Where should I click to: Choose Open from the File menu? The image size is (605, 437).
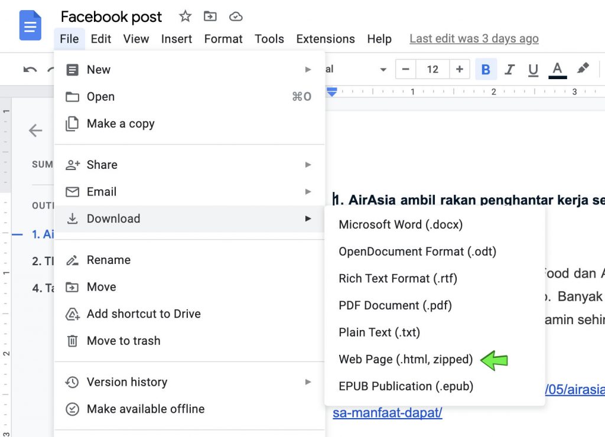click(189, 97)
